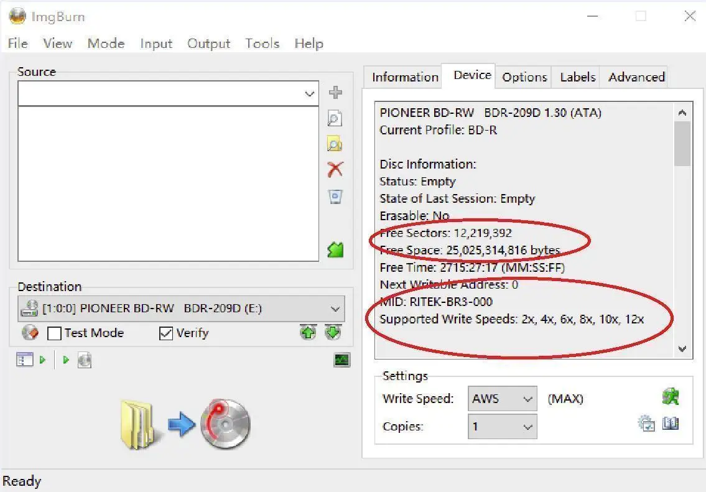Screen dimensions: 706x492
Task: Click the plus icon to add a file
Action: [335, 92]
